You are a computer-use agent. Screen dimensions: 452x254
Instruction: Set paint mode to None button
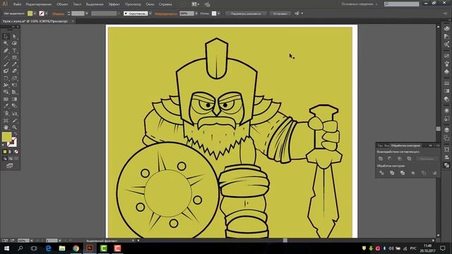click(16, 152)
